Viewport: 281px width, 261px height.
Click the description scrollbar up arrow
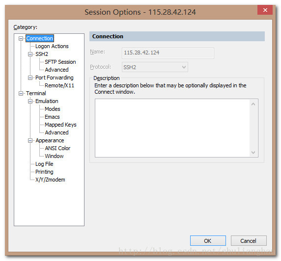coord(253,104)
